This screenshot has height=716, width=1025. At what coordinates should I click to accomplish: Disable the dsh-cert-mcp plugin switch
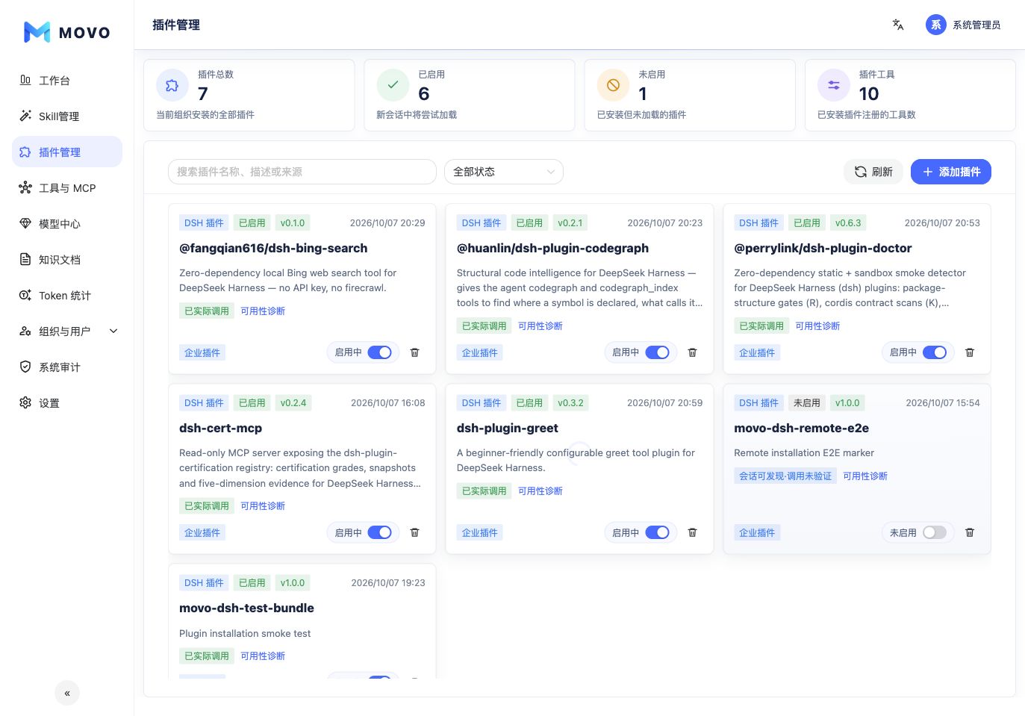(x=380, y=532)
